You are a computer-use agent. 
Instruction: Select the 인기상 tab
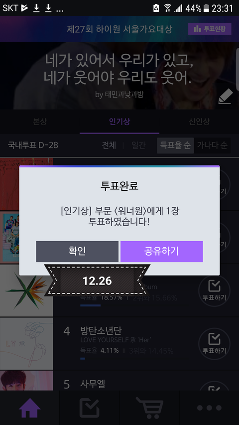click(x=119, y=122)
